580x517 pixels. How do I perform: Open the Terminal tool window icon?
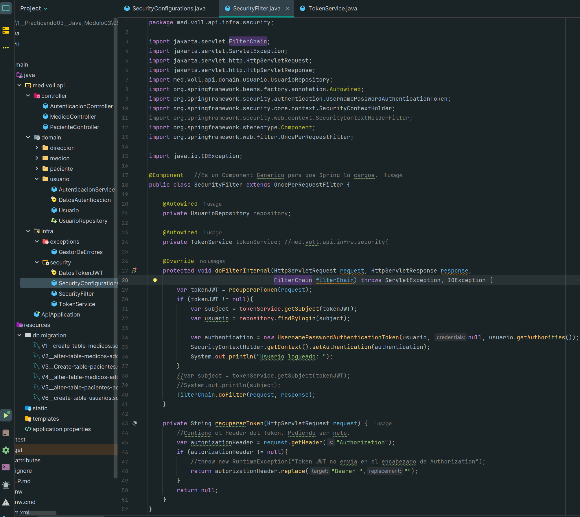click(x=6, y=467)
